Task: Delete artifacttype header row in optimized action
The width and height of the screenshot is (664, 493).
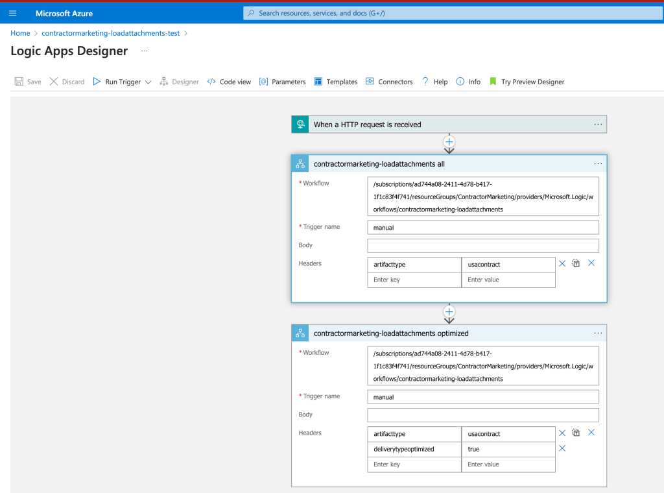Action: coord(562,433)
